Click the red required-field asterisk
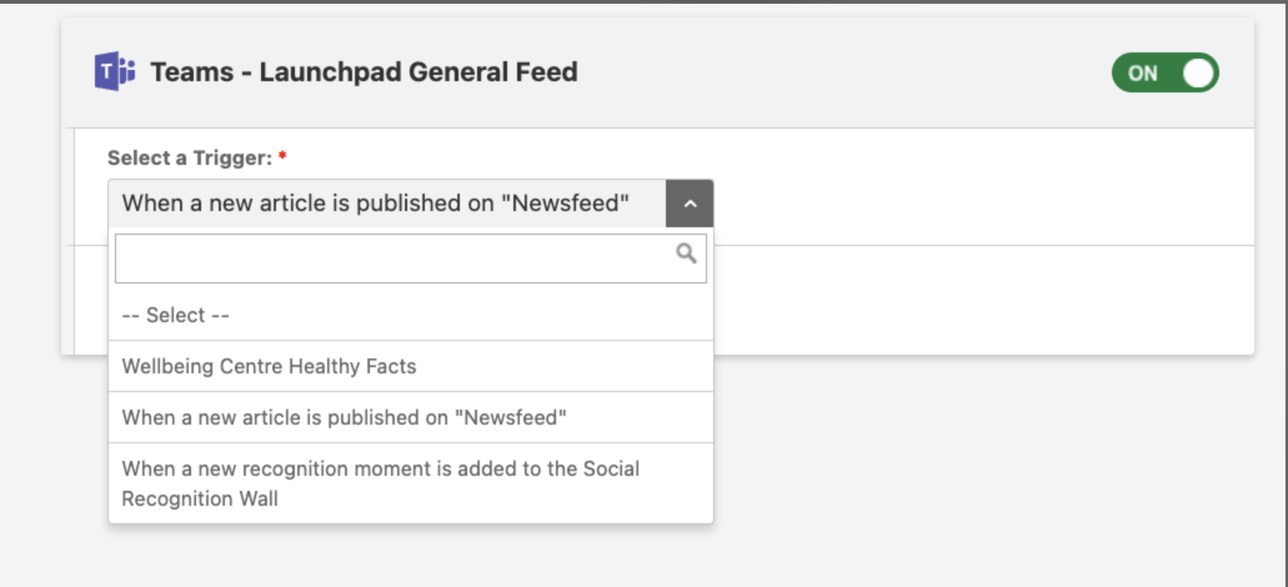This screenshot has height=587, width=1288. 282,155
